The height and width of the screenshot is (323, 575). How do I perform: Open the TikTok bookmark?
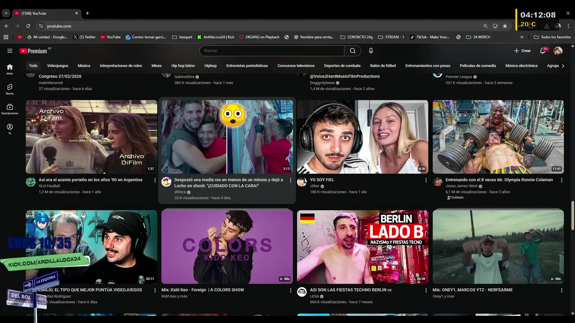click(x=429, y=37)
